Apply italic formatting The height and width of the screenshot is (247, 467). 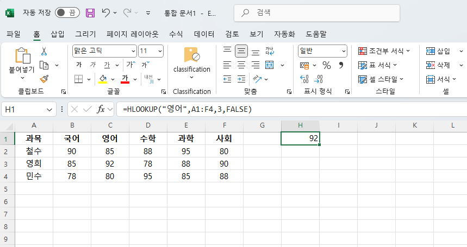click(x=93, y=65)
